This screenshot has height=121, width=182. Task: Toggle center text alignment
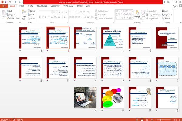point(73,17)
